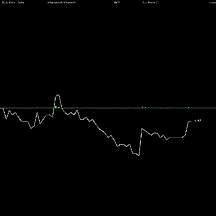This screenshot has height=216, width=216.
Task: Click the end point of the line beside 4.45
Action: pyautogui.click(x=191, y=122)
